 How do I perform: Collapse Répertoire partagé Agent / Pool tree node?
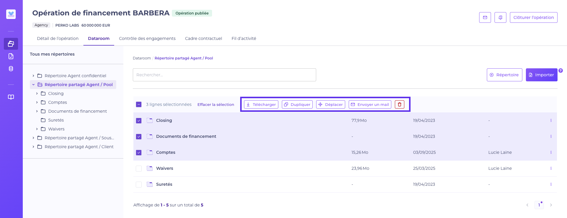[33, 85]
